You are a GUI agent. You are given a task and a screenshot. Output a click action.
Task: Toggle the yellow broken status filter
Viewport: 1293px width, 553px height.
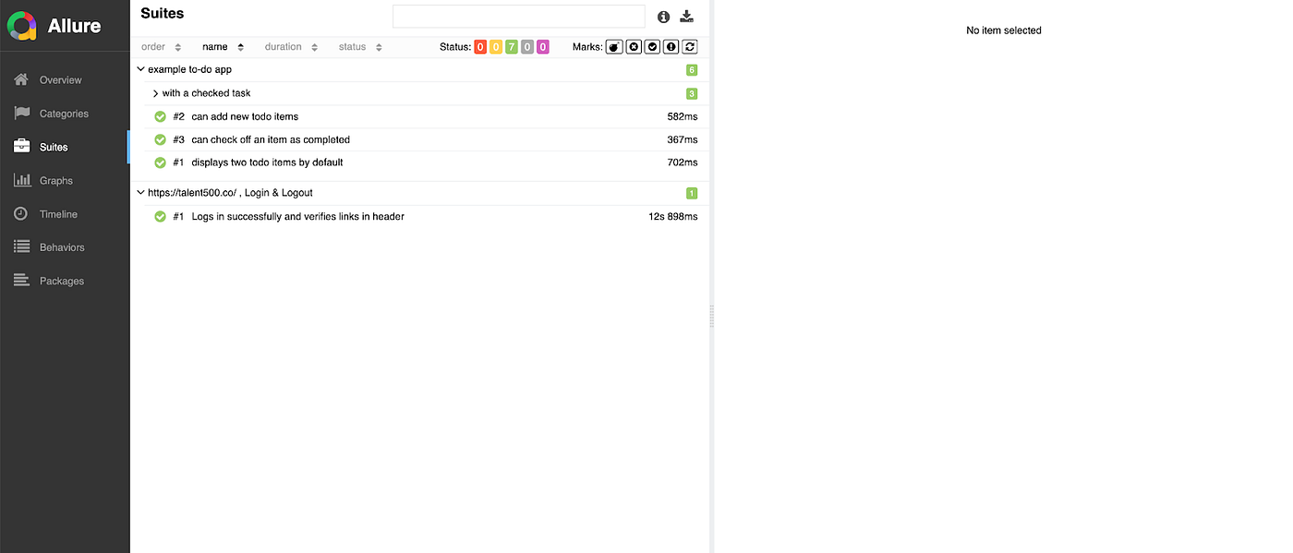tap(496, 47)
